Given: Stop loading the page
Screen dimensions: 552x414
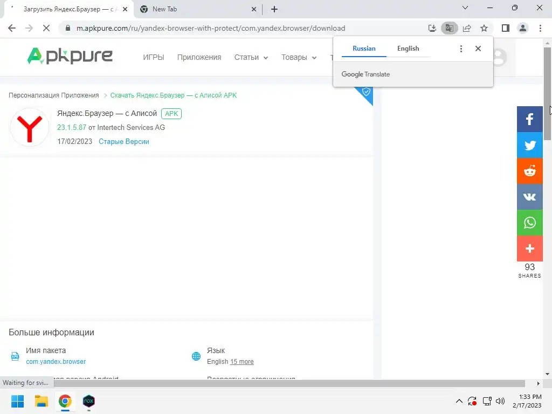Looking at the screenshot, I should point(46,28).
